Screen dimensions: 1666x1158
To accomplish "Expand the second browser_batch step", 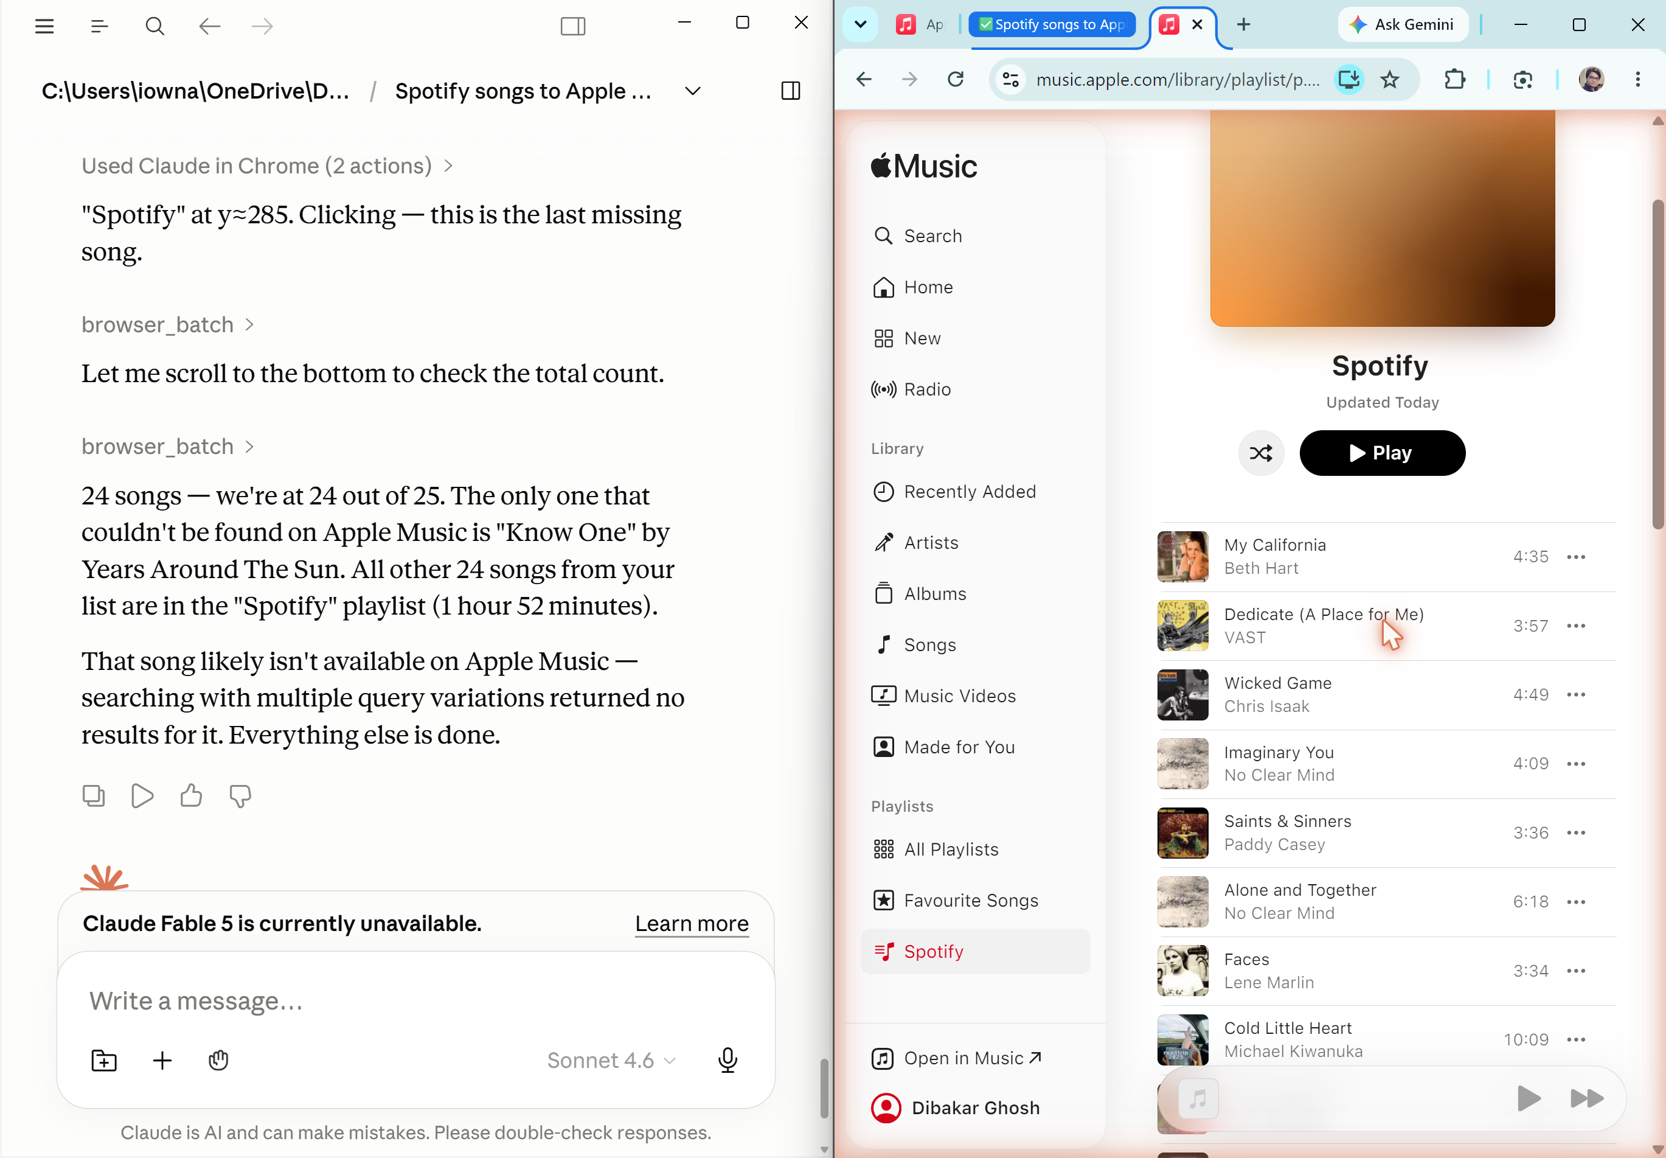I will pos(167,446).
